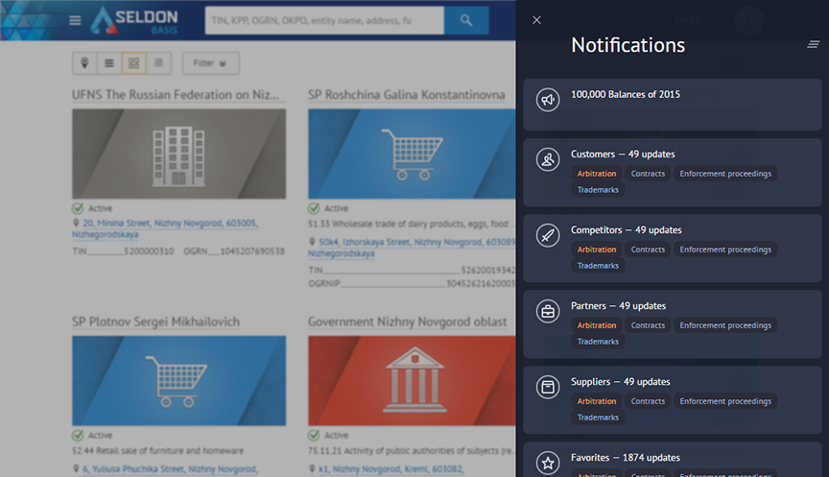Open Favorites — 1874 updates heading
829x477 pixels.
pyautogui.click(x=626, y=458)
